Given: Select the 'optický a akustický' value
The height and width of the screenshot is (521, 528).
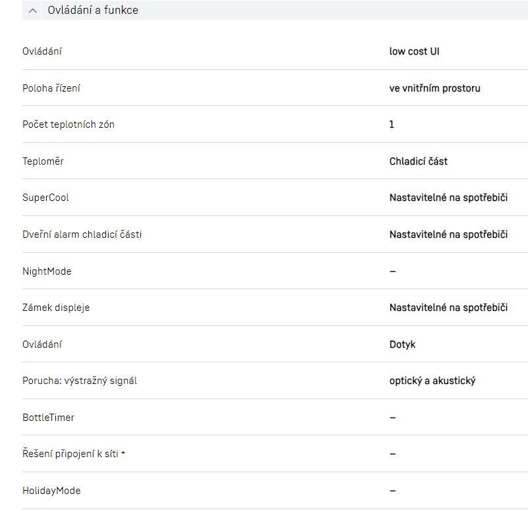Looking at the screenshot, I should pos(432,381).
